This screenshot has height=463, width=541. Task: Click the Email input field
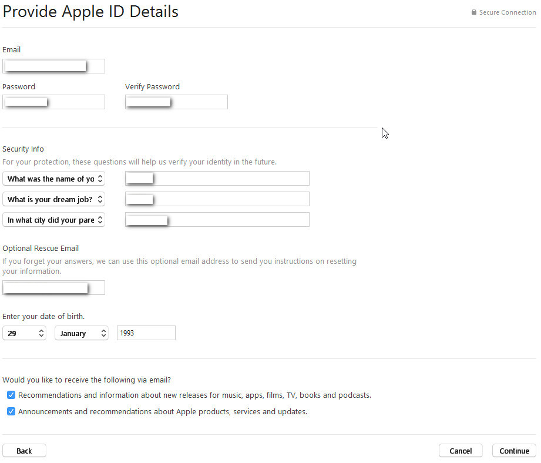tap(53, 66)
